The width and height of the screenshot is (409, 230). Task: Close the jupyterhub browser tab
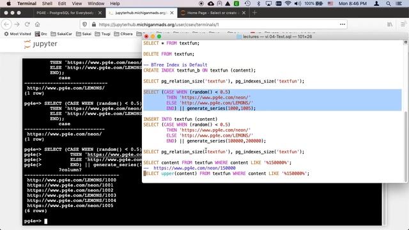point(172,13)
